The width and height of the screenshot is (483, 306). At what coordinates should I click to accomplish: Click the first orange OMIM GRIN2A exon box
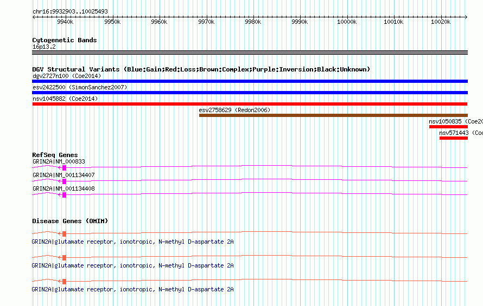65,234
